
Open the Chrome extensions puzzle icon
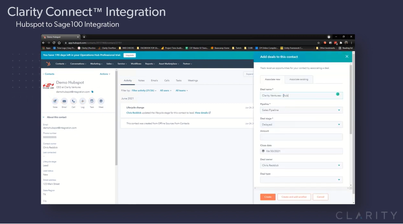(x=341, y=43)
